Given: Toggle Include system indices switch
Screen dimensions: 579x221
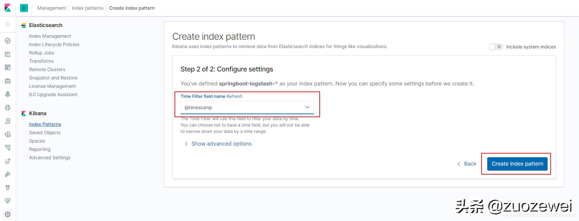Looking at the screenshot, I should [496, 47].
